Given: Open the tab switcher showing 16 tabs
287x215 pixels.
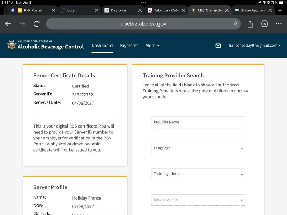Looking at the screenshot, I should [x=264, y=24].
